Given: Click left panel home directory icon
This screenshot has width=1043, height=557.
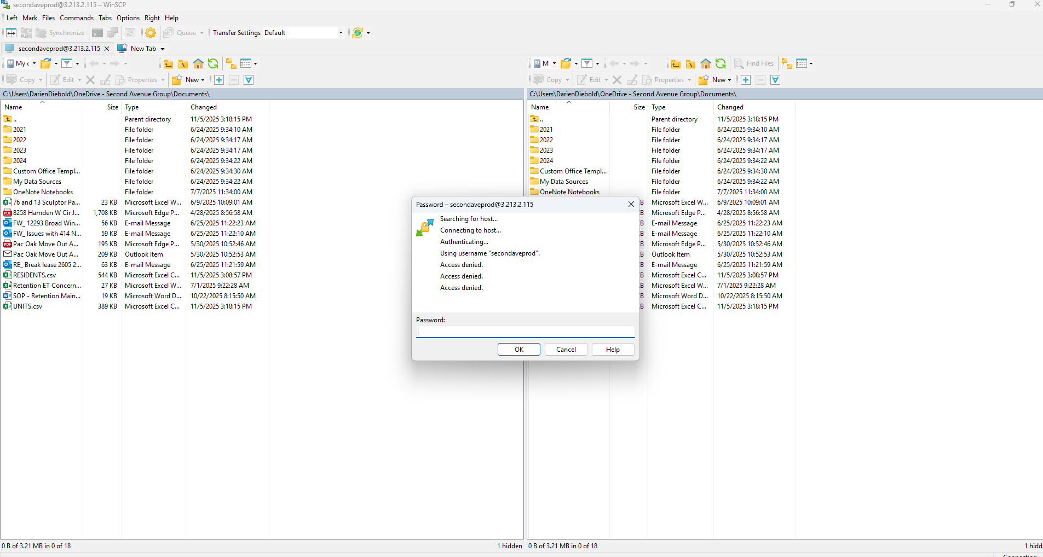Looking at the screenshot, I should (x=198, y=64).
